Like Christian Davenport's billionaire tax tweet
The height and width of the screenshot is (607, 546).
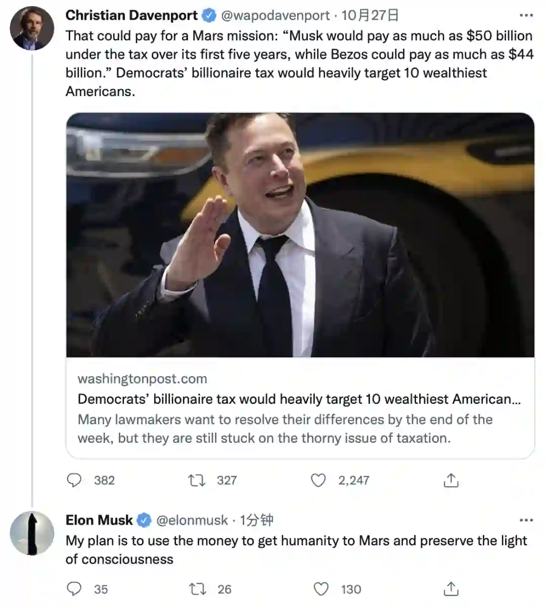[318, 480]
